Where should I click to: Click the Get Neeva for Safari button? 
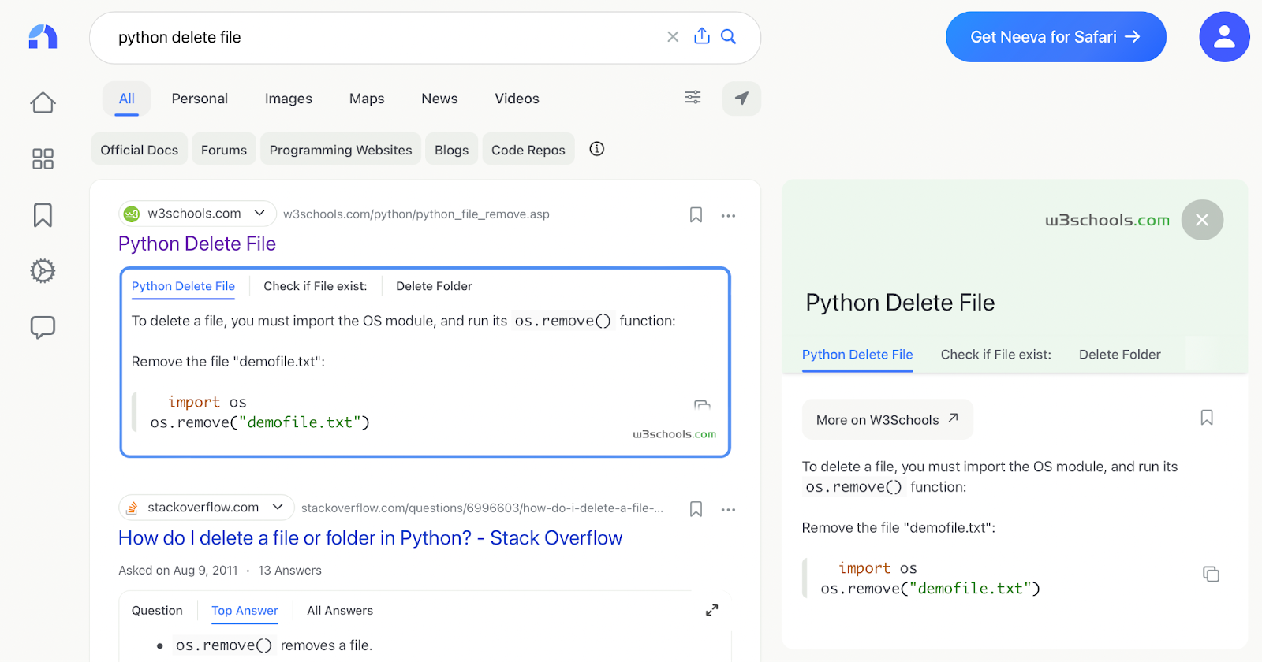[x=1055, y=37]
